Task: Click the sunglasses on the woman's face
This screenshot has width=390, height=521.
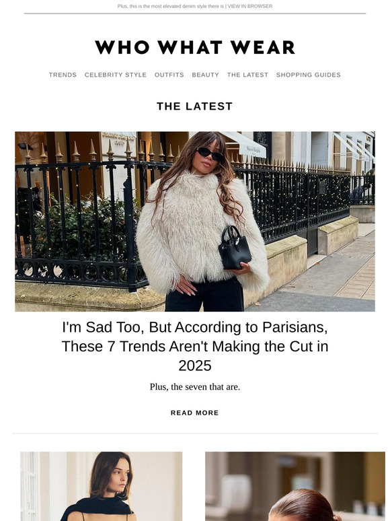Action: coord(210,154)
